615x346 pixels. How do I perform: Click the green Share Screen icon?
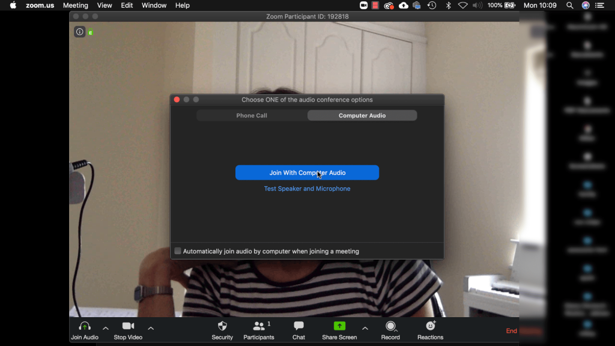(x=339, y=326)
